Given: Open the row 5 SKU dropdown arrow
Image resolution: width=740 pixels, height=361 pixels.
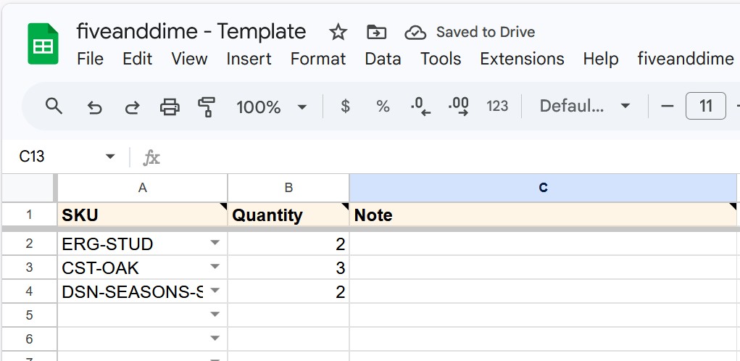Looking at the screenshot, I should click(215, 315).
